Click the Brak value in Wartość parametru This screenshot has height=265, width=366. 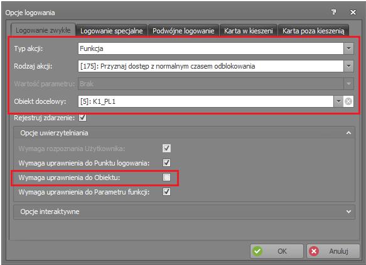[x=87, y=84]
